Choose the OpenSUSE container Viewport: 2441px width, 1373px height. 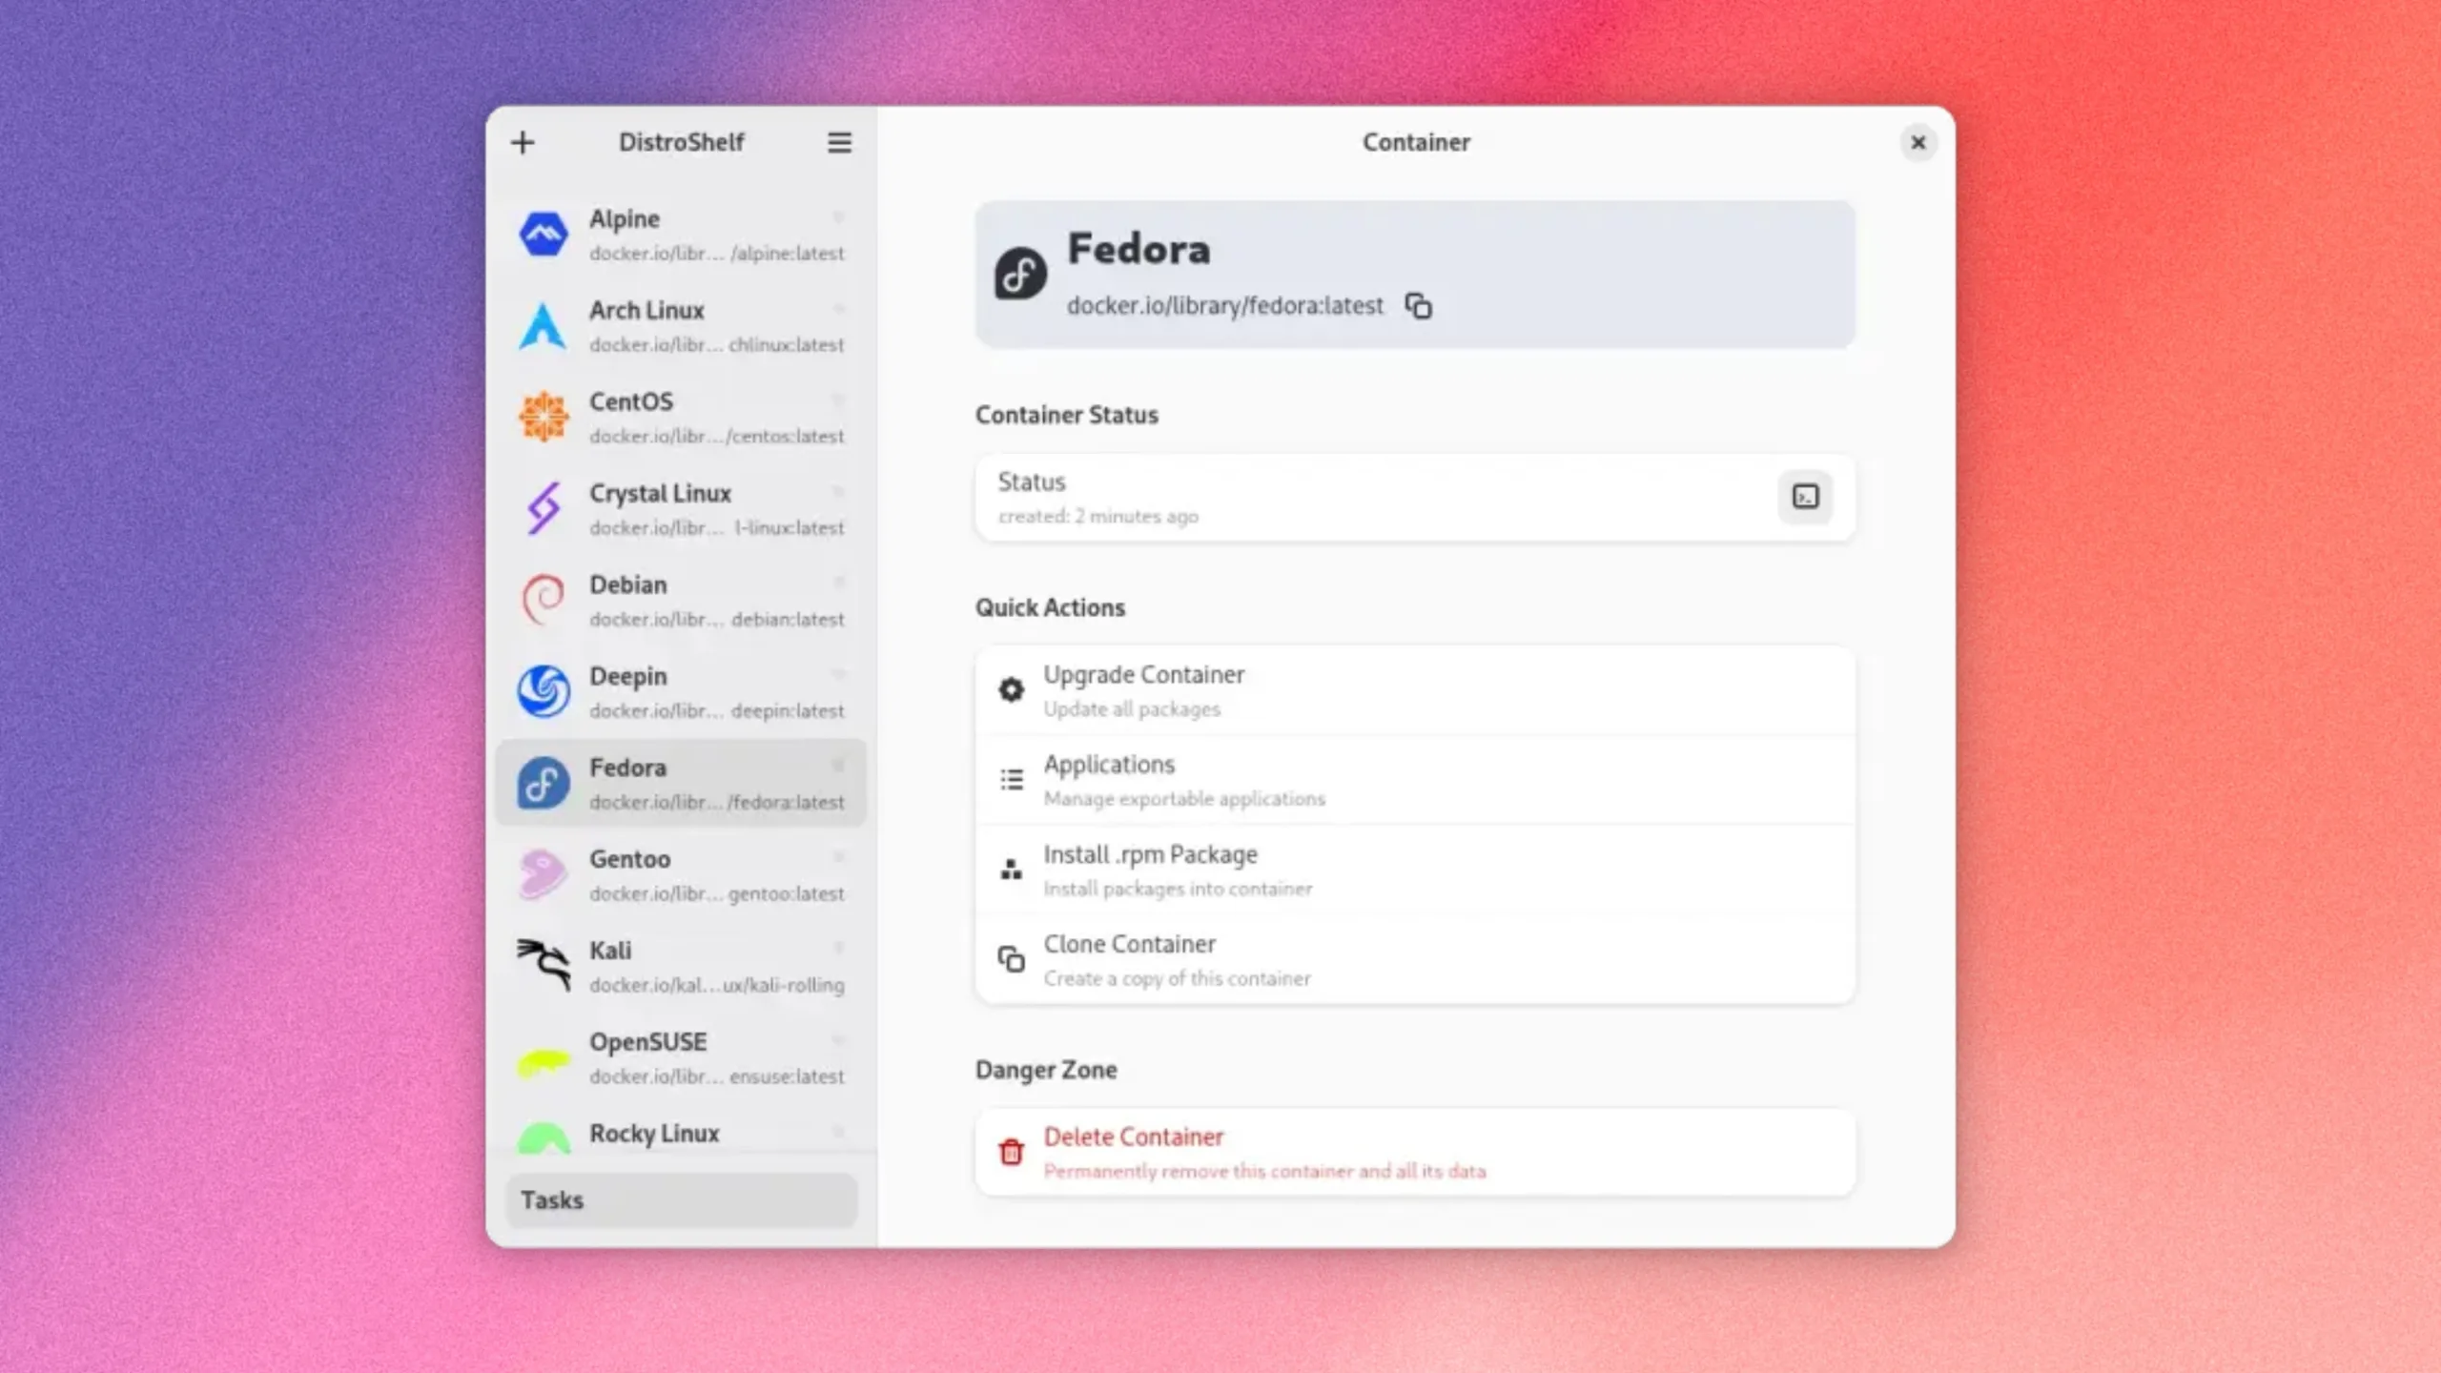tap(681, 1057)
